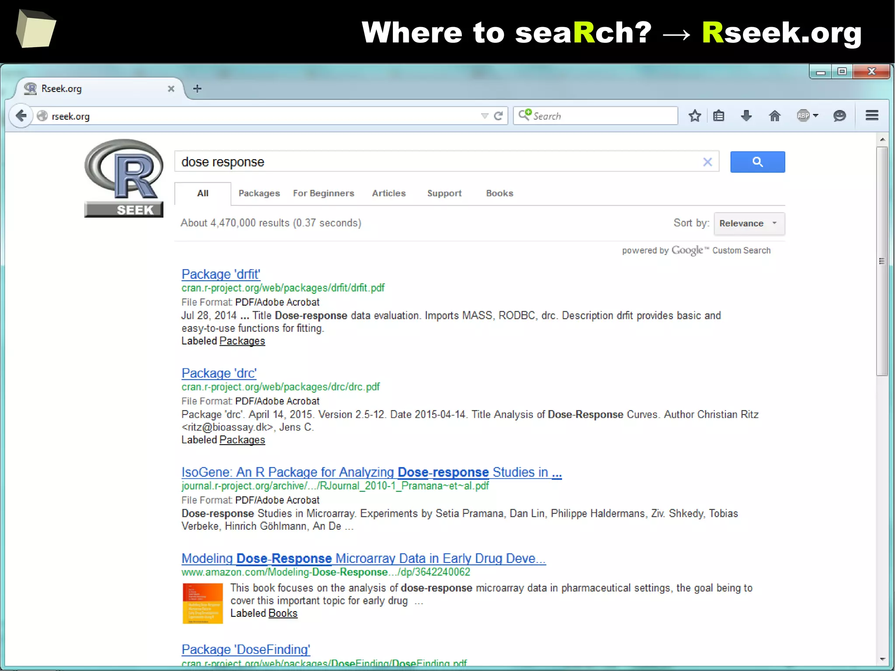Viewport: 895px width, 671px height.
Task: Minimize the browser window
Action: point(820,71)
